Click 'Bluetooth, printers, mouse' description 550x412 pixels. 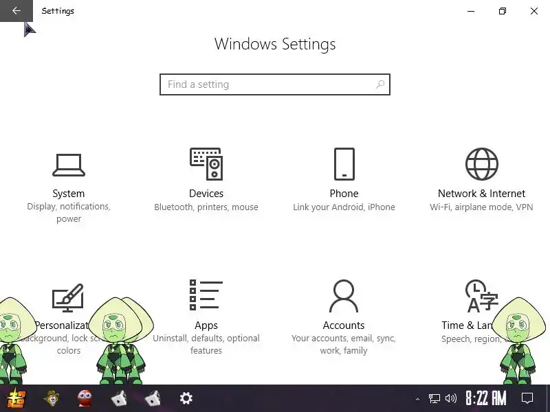pyautogui.click(x=206, y=207)
